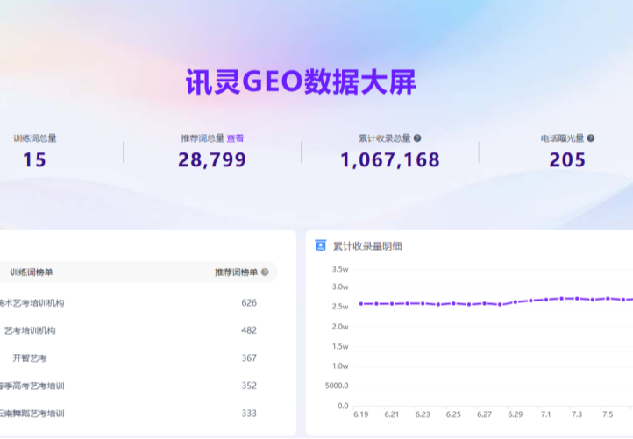Click the 电话曝光量 value 205
The width and height of the screenshot is (633, 439).
tap(567, 159)
